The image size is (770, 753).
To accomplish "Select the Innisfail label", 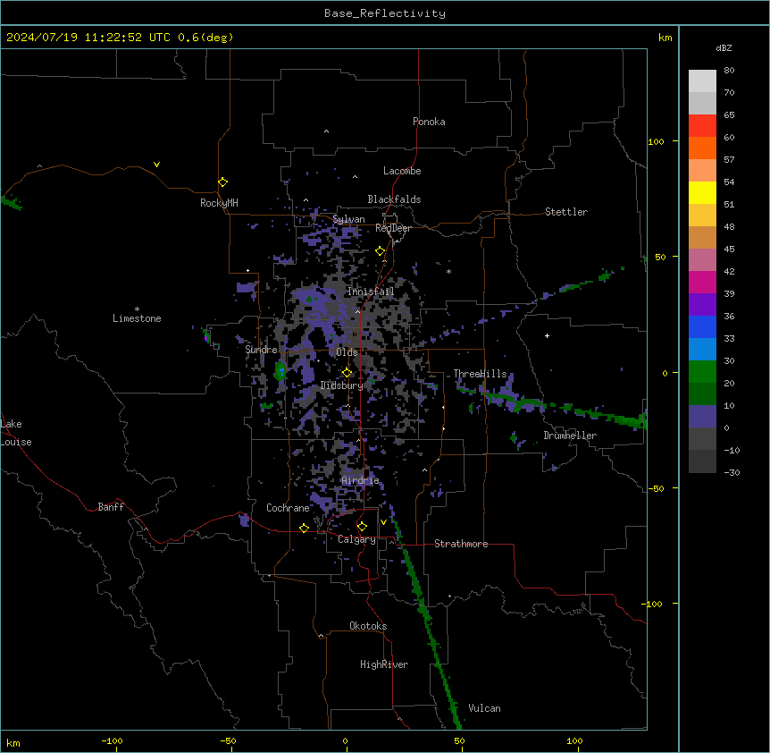I will (371, 292).
